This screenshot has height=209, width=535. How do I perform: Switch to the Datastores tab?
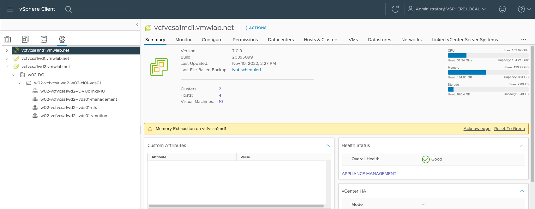pyautogui.click(x=380, y=40)
